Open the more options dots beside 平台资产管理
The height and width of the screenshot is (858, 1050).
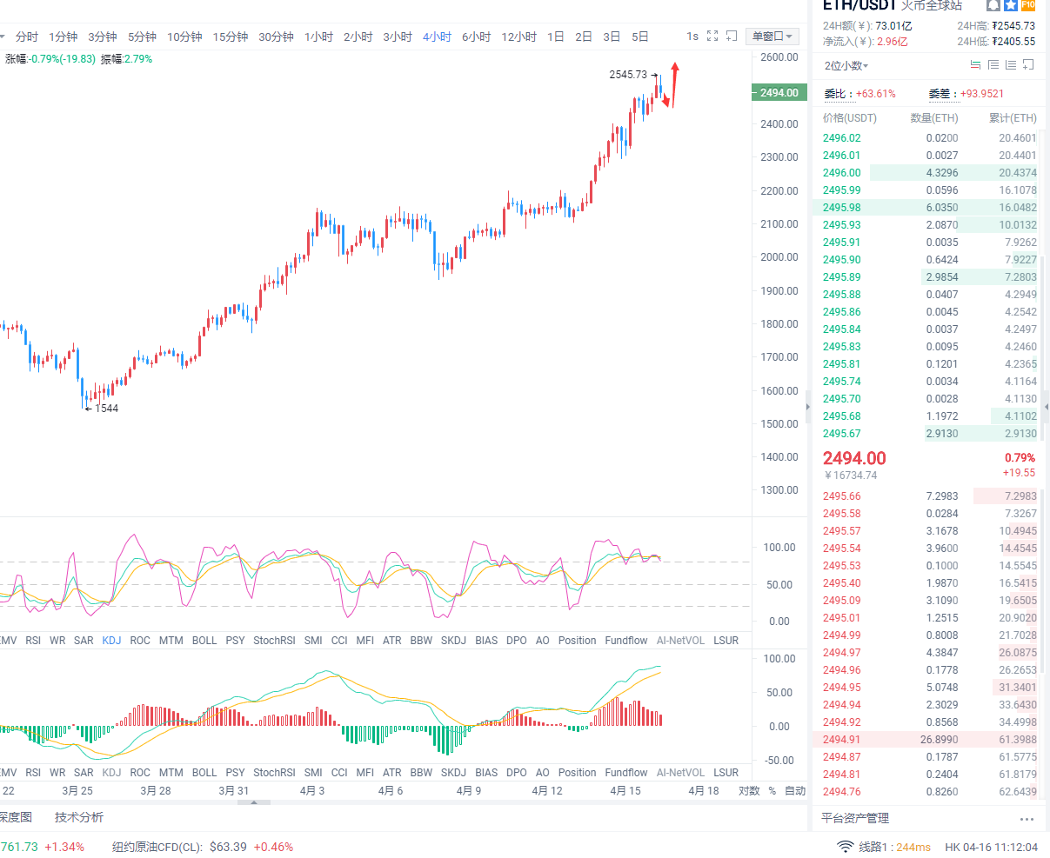click(1027, 819)
